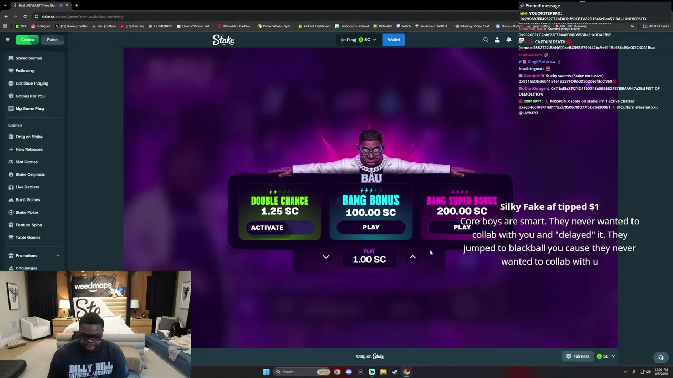Open the YouTube bookmark
Screen dimensions: 673x378
click(x=132, y=26)
